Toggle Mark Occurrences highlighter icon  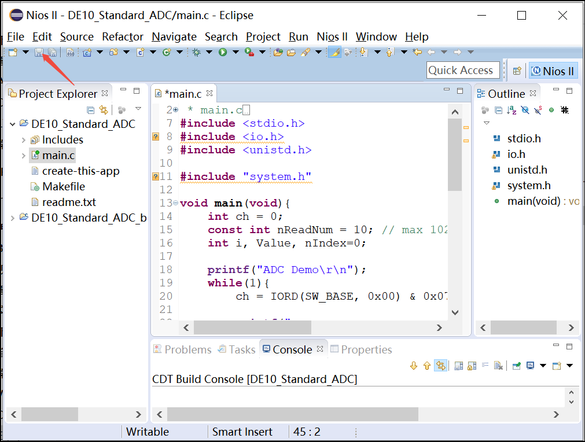(x=334, y=52)
